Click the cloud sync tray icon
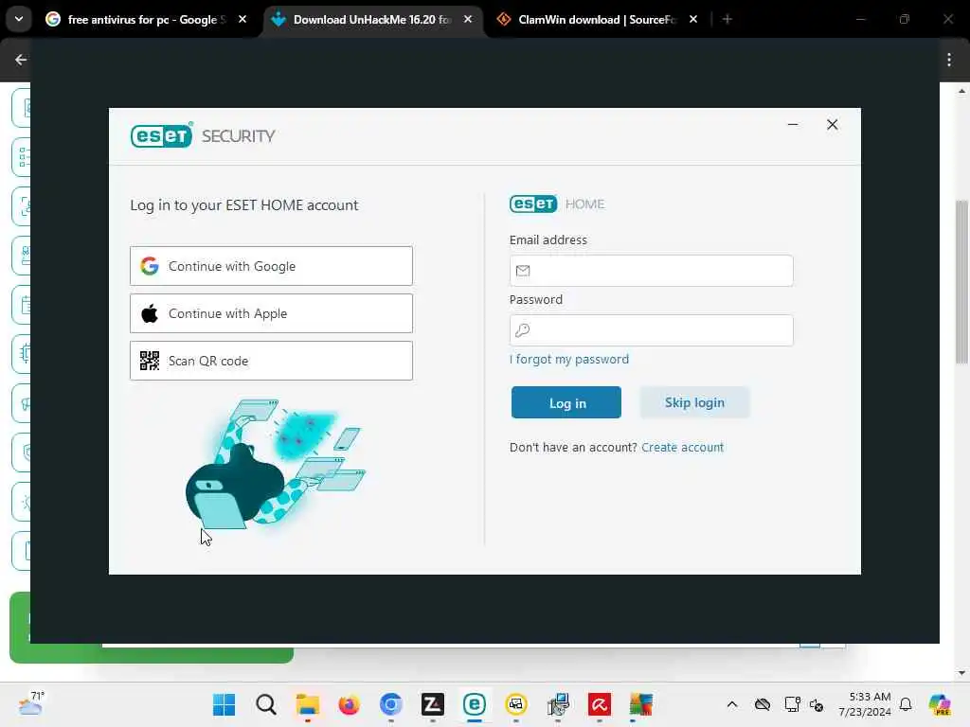Image resolution: width=970 pixels, height=727 pixels. 763,704
